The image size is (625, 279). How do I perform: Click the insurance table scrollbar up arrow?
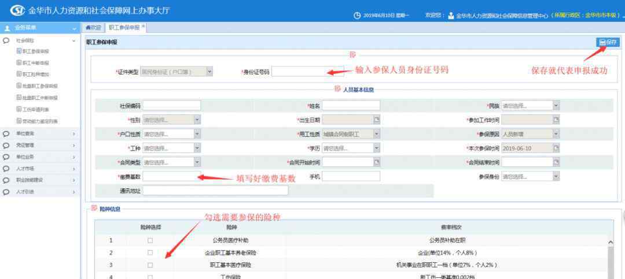tap(611, 241)
